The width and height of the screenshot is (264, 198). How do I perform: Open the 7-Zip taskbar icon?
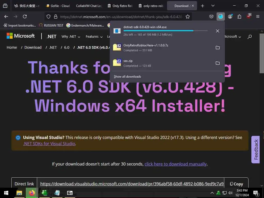(x=70, y=193)
